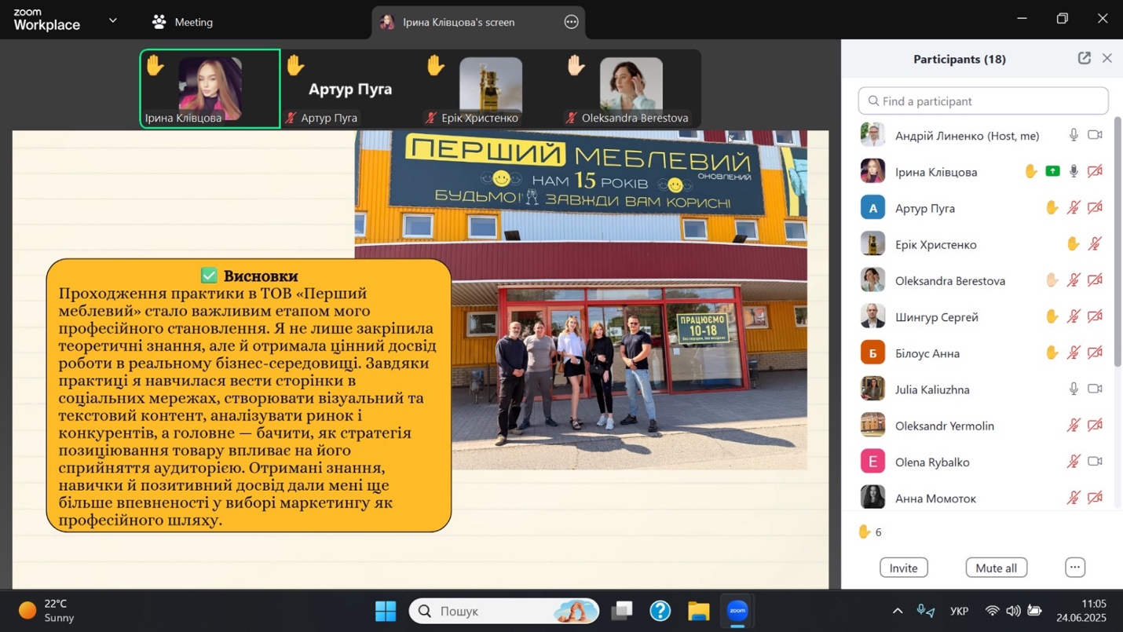This screenshot has height=632, width=1123.
Task: Select Julia Kaliuzhna participant name
Action: tap(932, 389)
